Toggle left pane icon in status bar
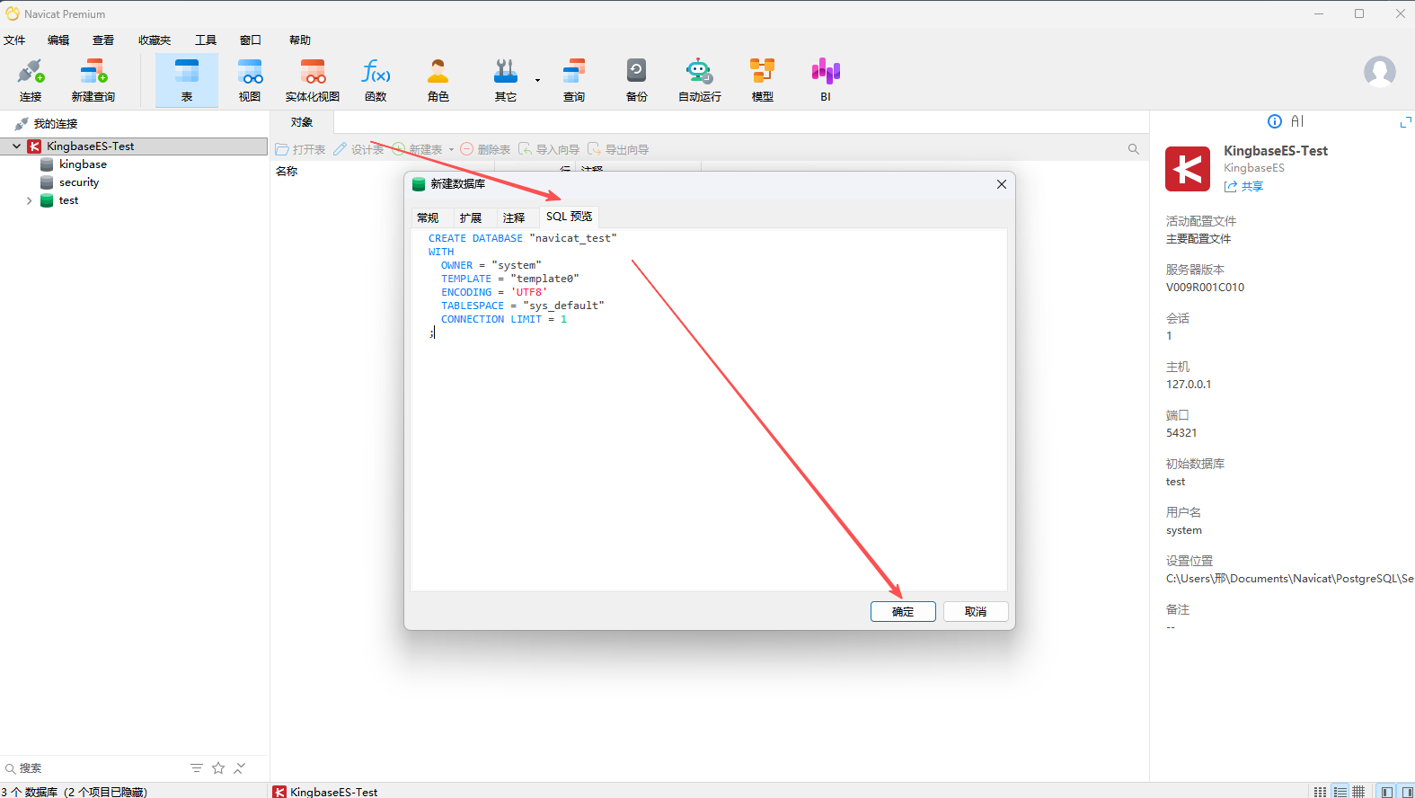 (1387, 792)
